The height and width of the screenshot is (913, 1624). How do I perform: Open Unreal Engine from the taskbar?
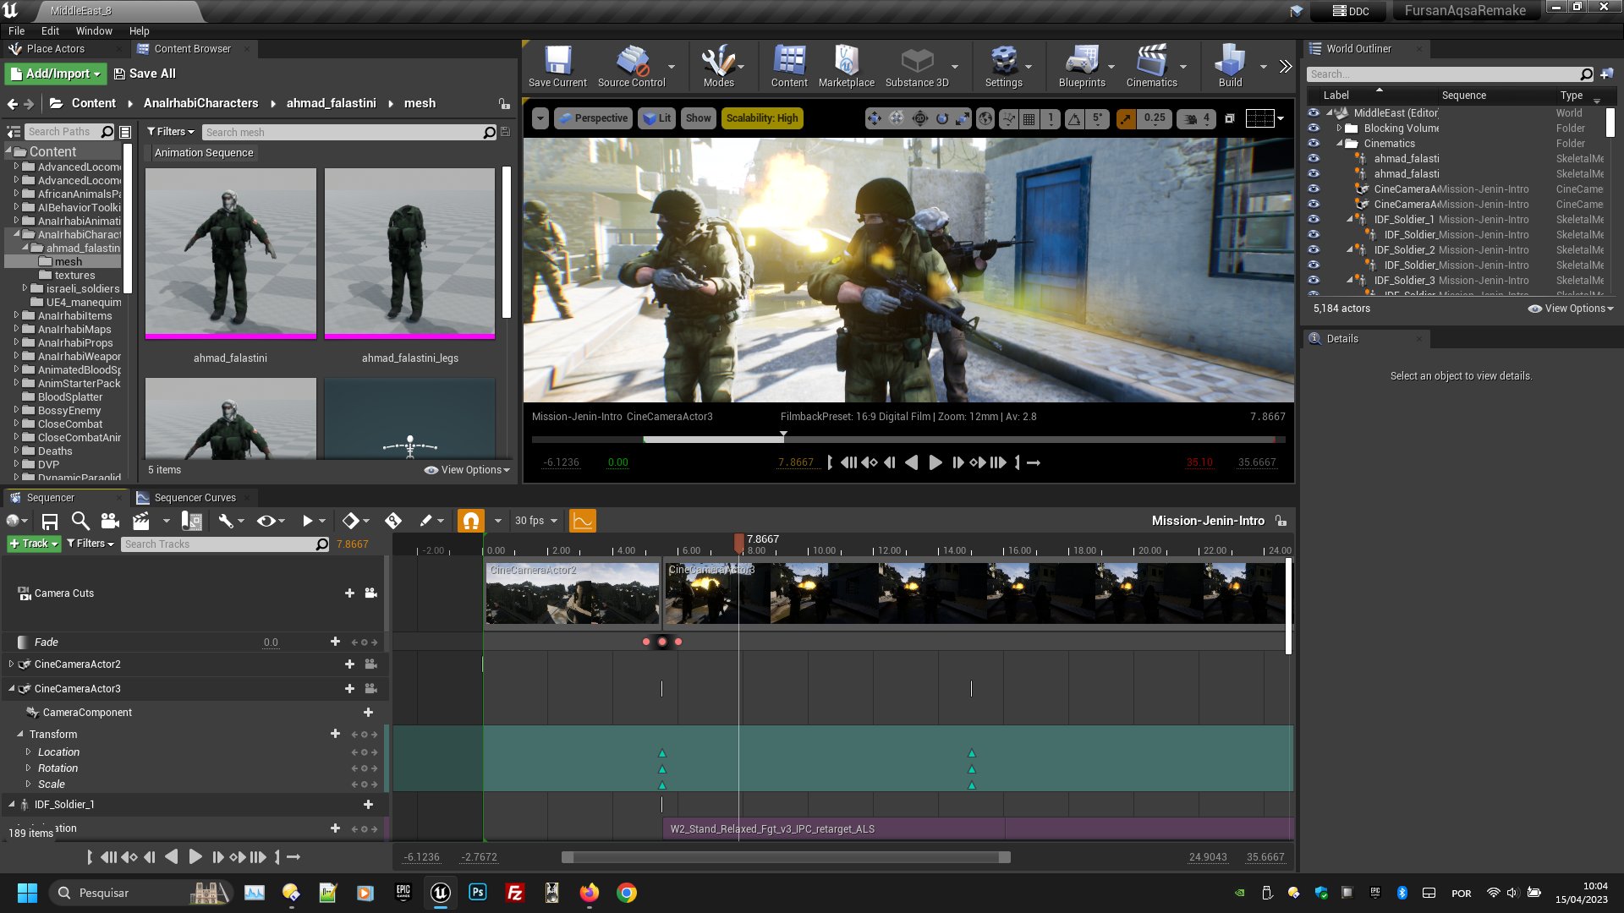[441, 893]
